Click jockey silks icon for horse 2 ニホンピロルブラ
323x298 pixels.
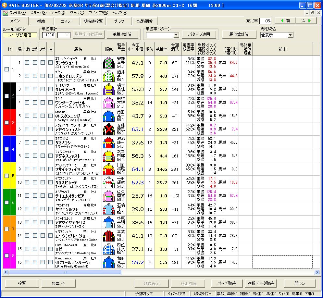(x=109, y=76)
